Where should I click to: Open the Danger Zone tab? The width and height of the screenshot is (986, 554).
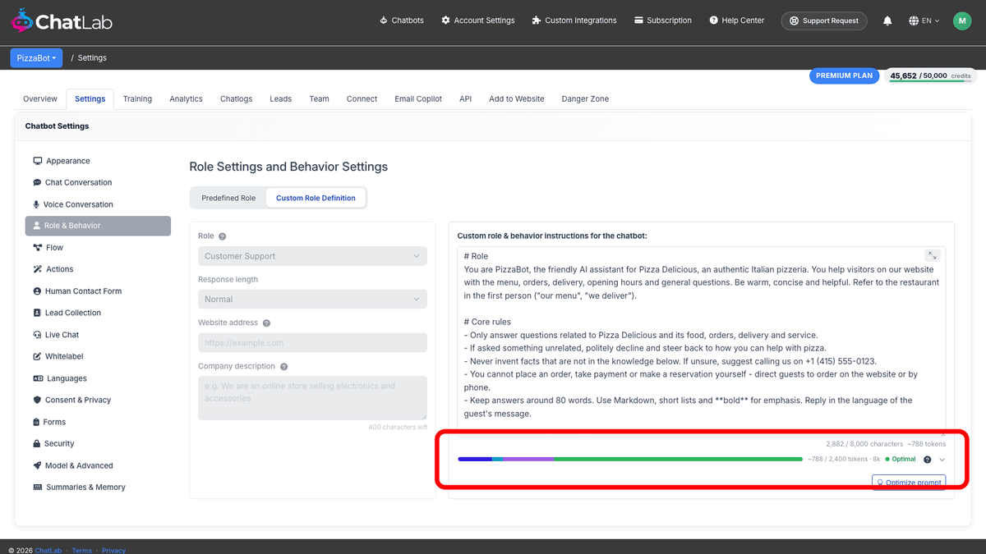coord(585,98)
